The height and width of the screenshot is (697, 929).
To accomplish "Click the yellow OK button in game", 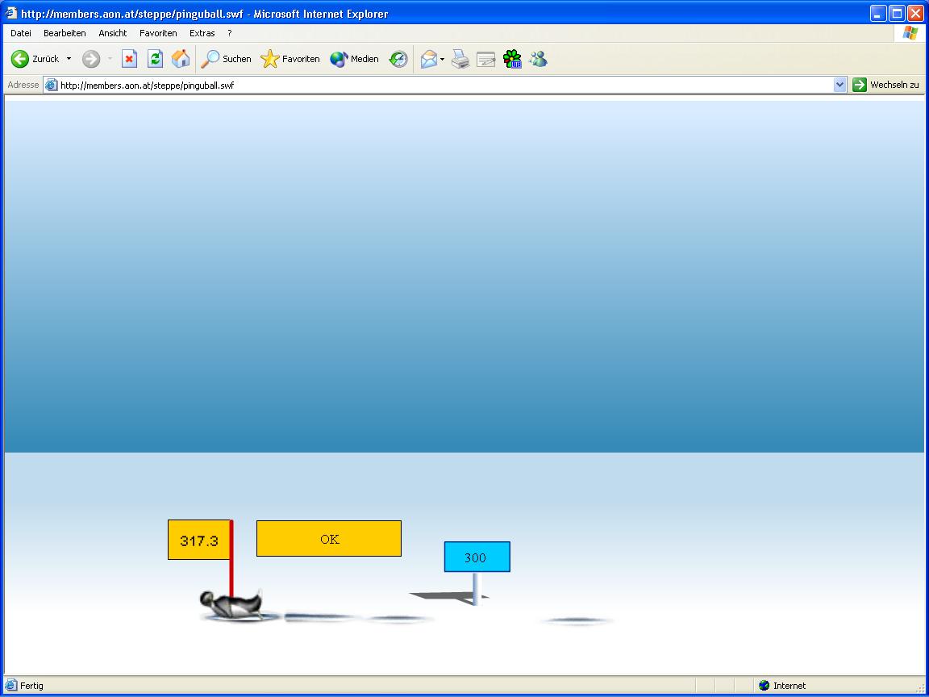I will [x=329, y=539].
